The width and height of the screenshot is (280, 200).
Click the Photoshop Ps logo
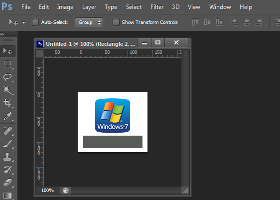tap(7, 6)
